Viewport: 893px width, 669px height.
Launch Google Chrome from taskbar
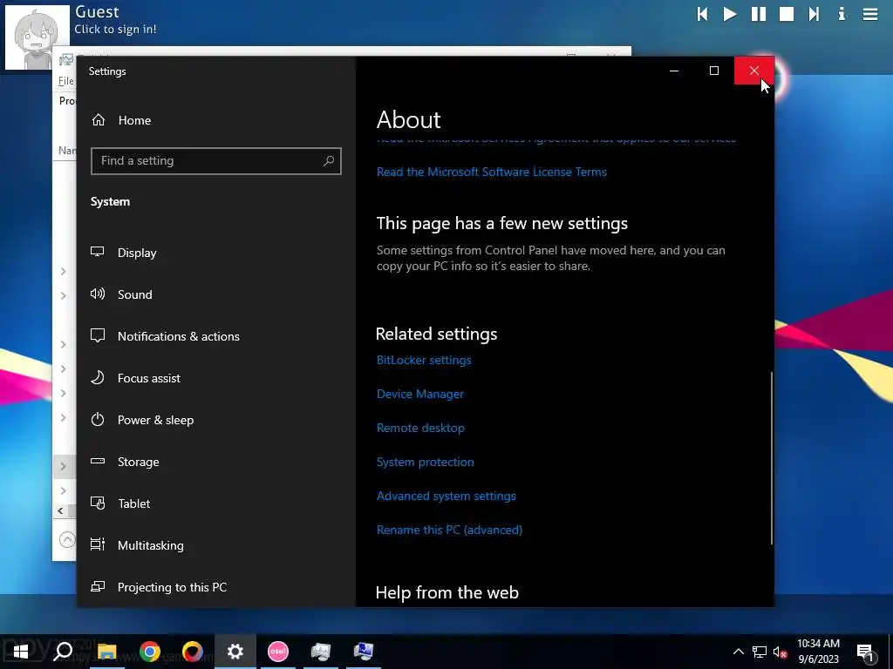[150, 652]
